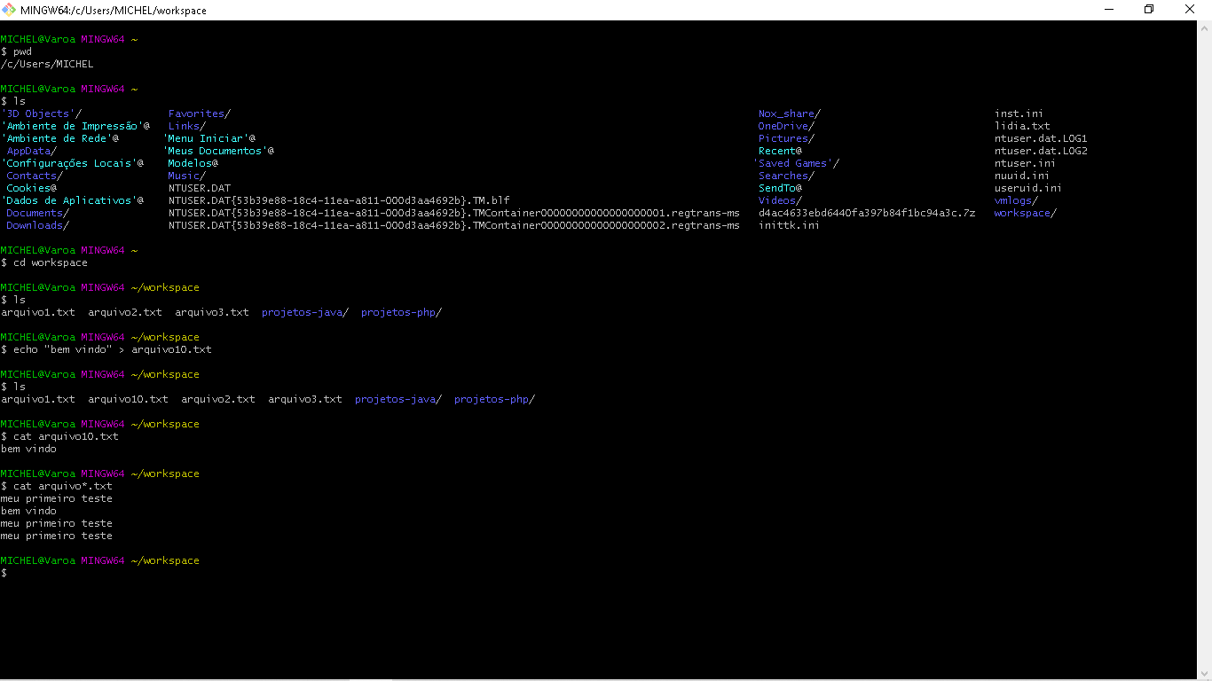The height and width of the screenshot is (681, 1212).
Task: Select the Downloads/ directory name
Action: [x=38, y=225]
